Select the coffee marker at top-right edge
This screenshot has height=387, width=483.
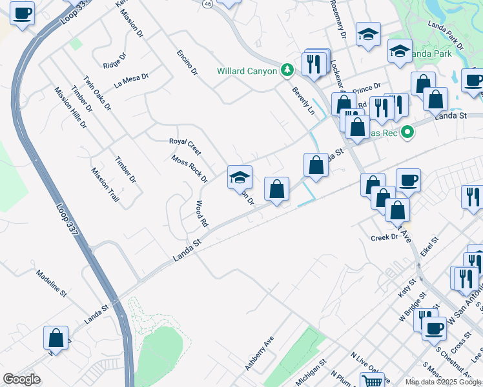pyautogui.click(x=473, y=82)
